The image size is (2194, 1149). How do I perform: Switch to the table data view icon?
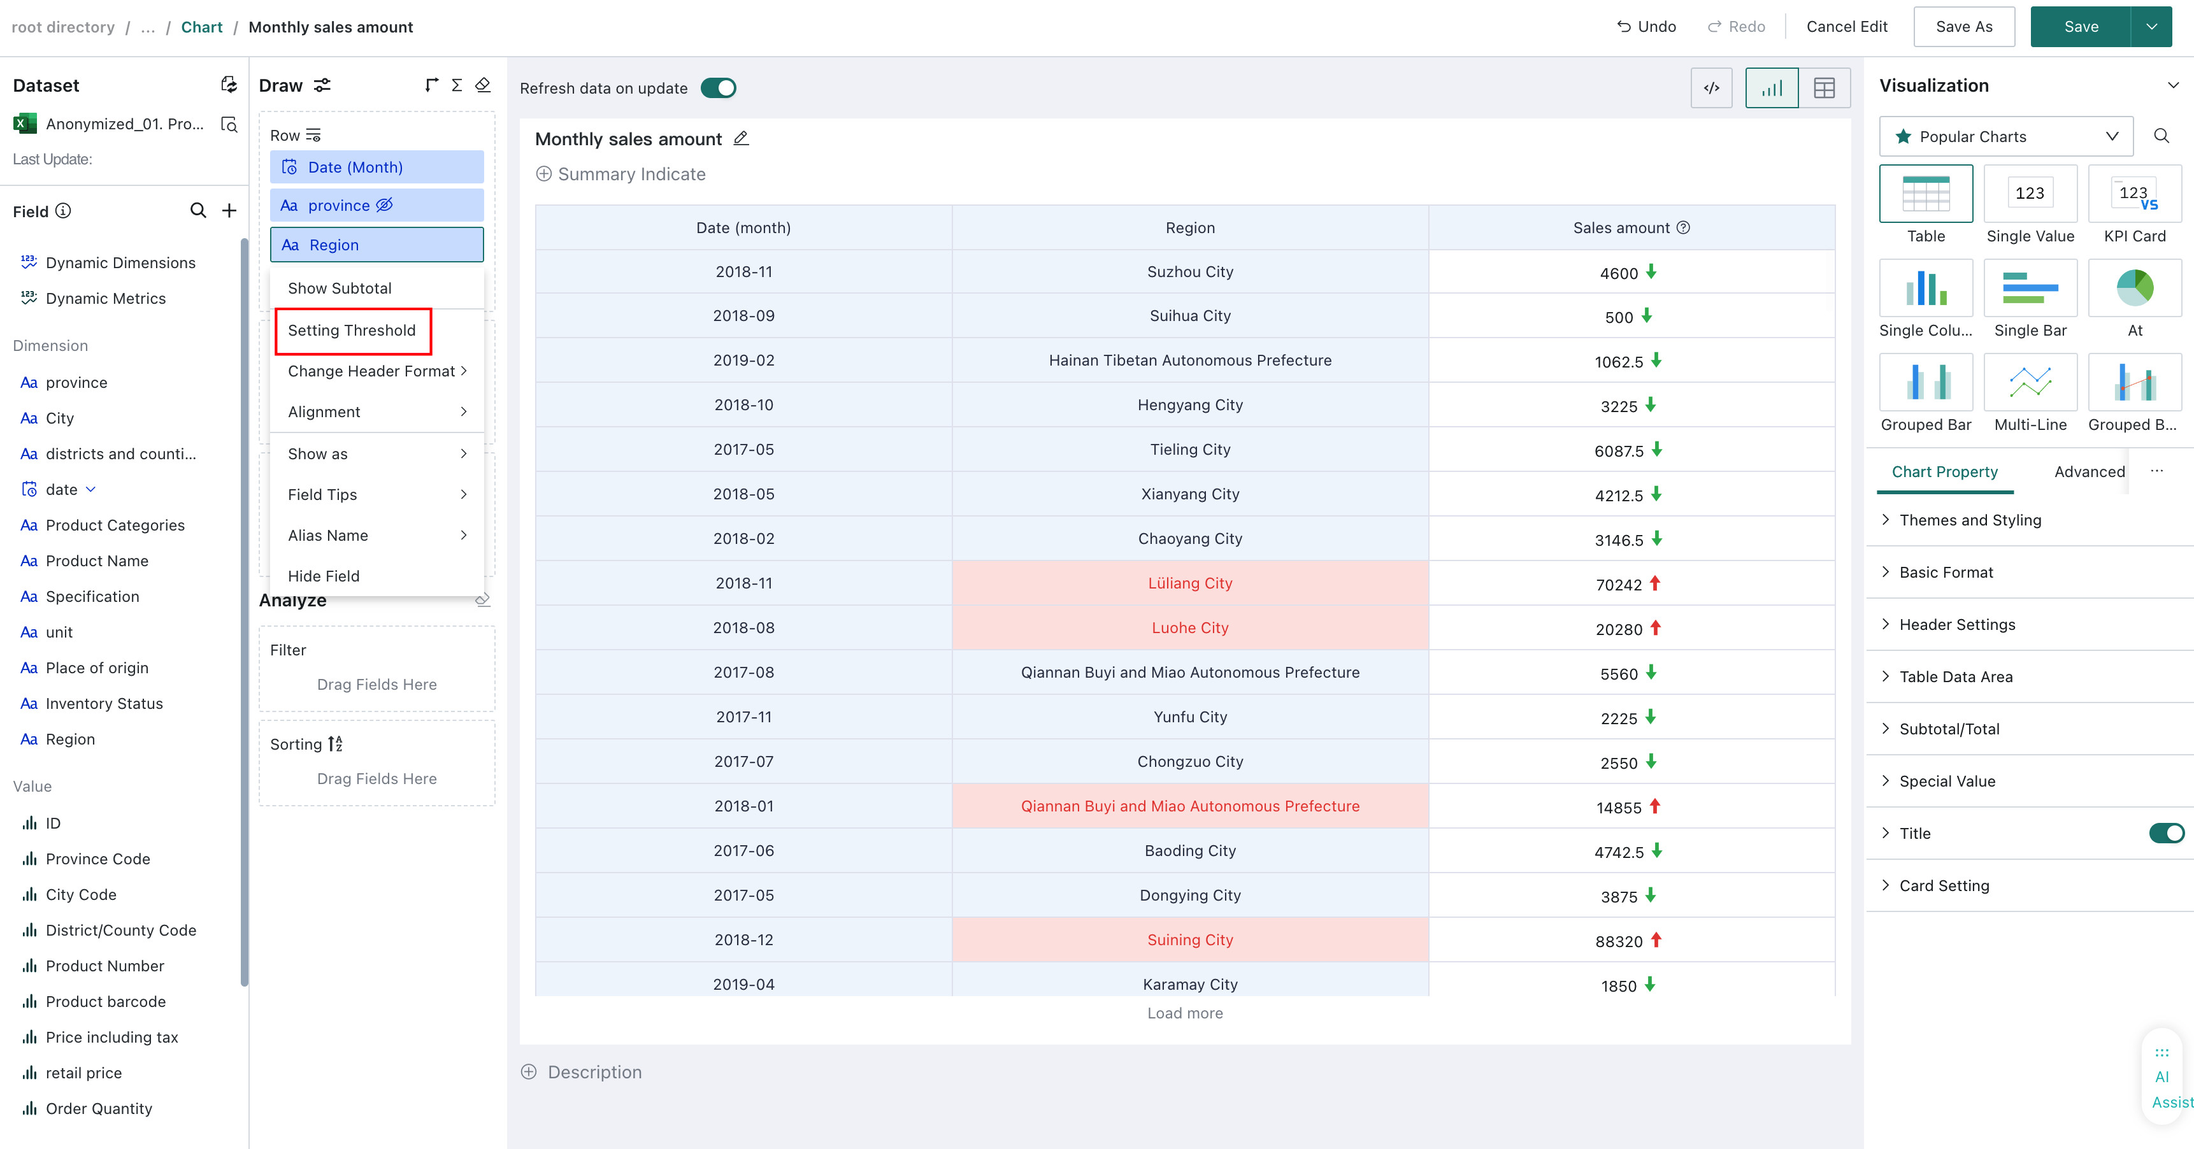(x=1825, y=88)
